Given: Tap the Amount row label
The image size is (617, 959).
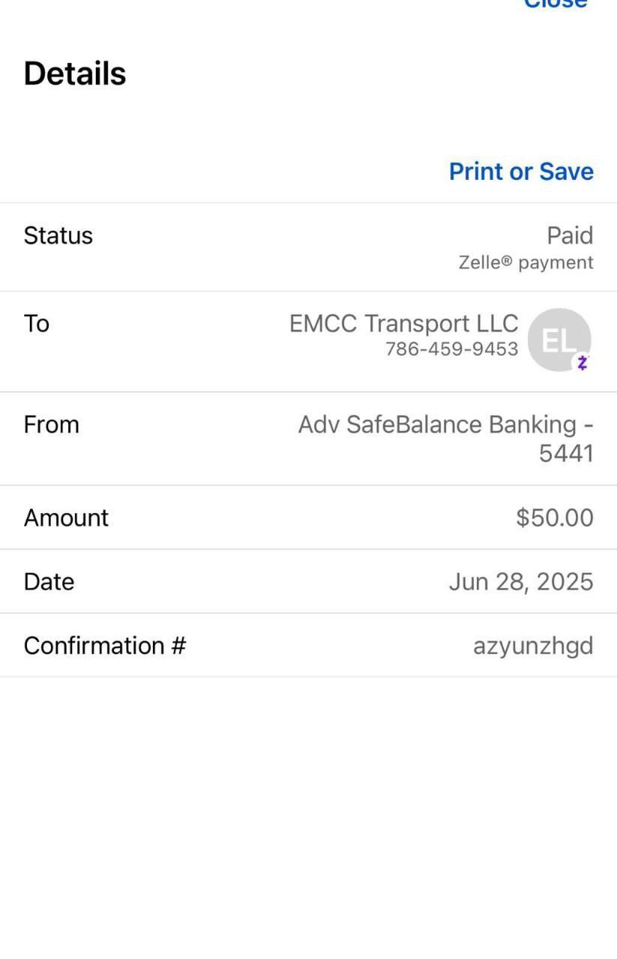Looking at the screenshot, I should tap(66, 518).
